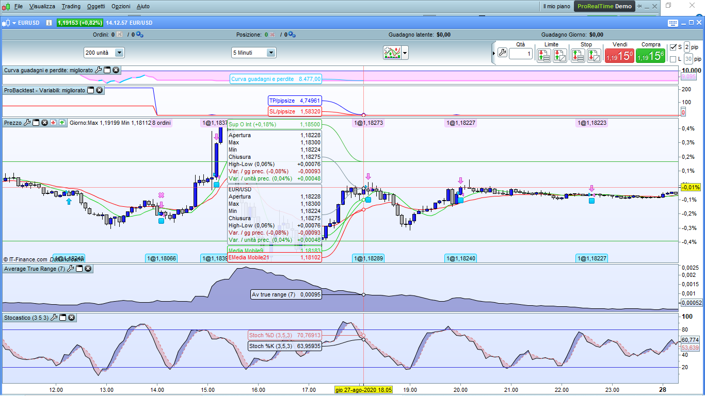Close the Average True Range panel

(88, 269)
